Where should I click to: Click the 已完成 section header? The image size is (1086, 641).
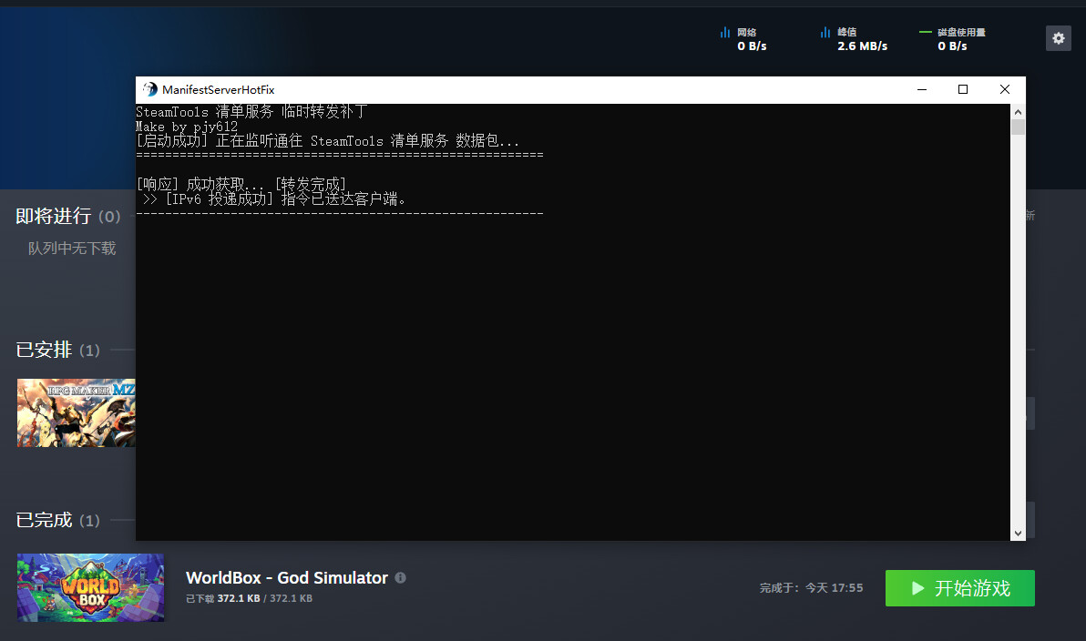pyautogui.click(x=44, y=520)
